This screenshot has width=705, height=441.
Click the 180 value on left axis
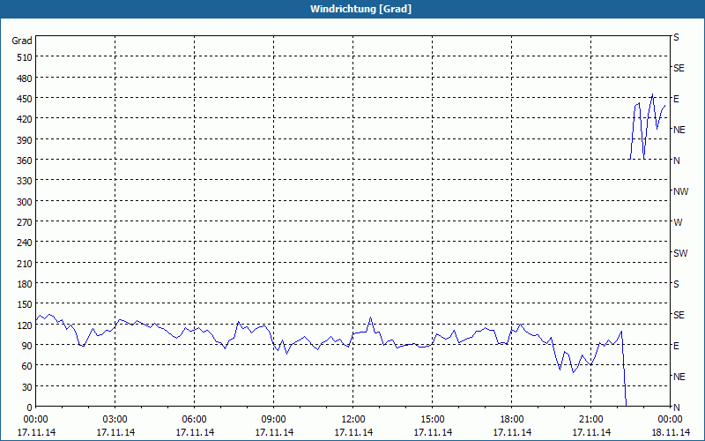click(22, 284)
